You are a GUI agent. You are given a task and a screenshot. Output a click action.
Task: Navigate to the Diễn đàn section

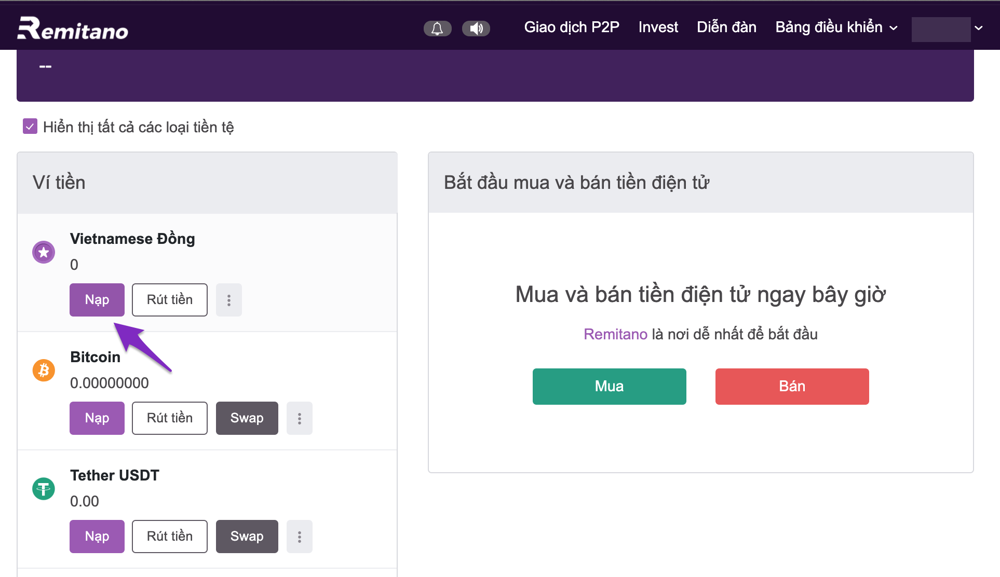pyautogui.click(x=726, y=27)
